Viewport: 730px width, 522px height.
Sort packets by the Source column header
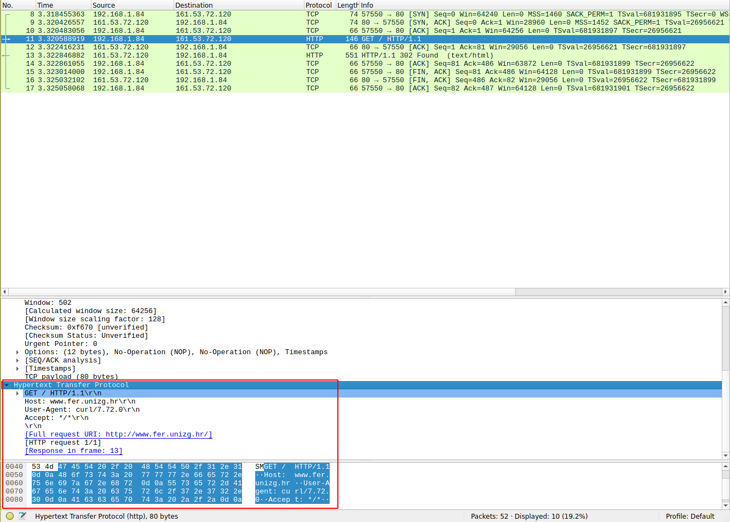click(104, 5)
